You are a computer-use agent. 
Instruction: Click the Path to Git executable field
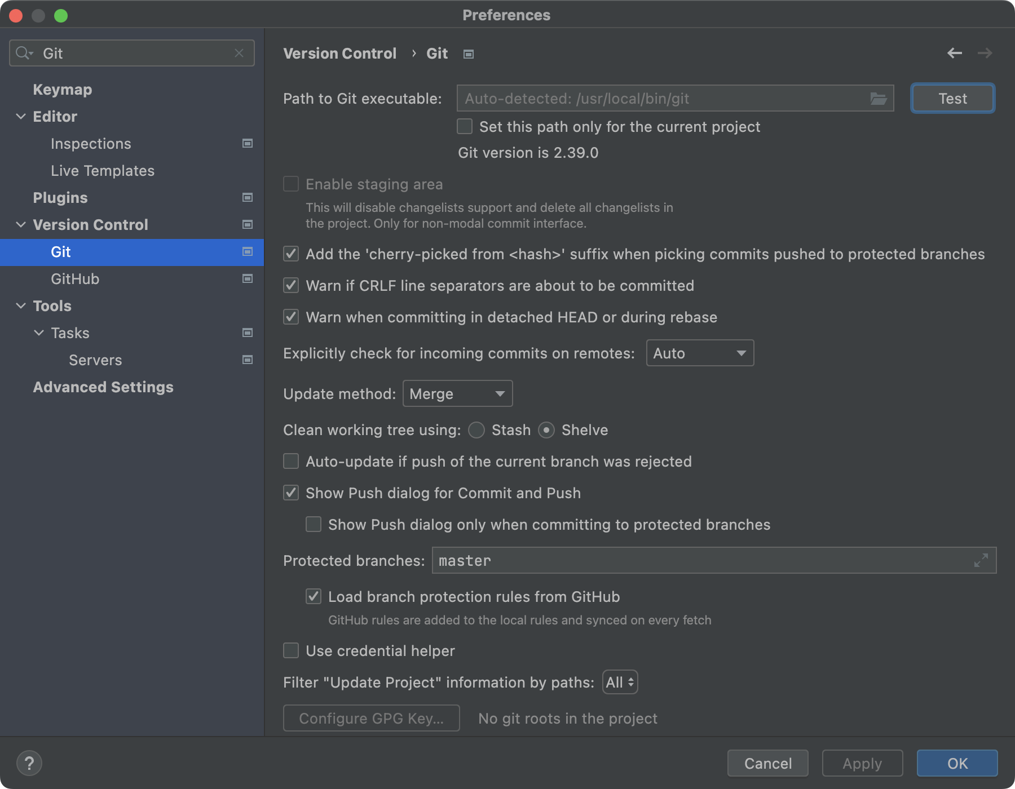(660, 99)
